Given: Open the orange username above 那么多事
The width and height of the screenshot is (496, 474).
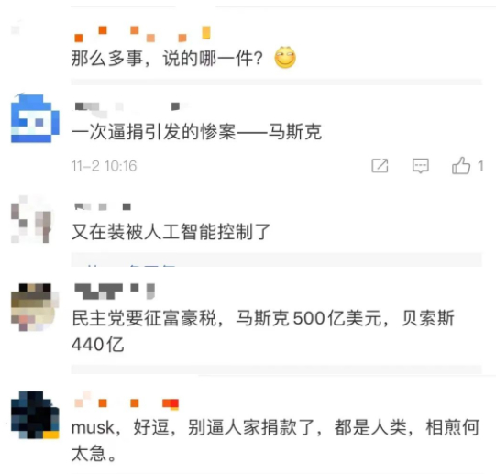Looking at the screenshot, I should [x=142, y=34].
